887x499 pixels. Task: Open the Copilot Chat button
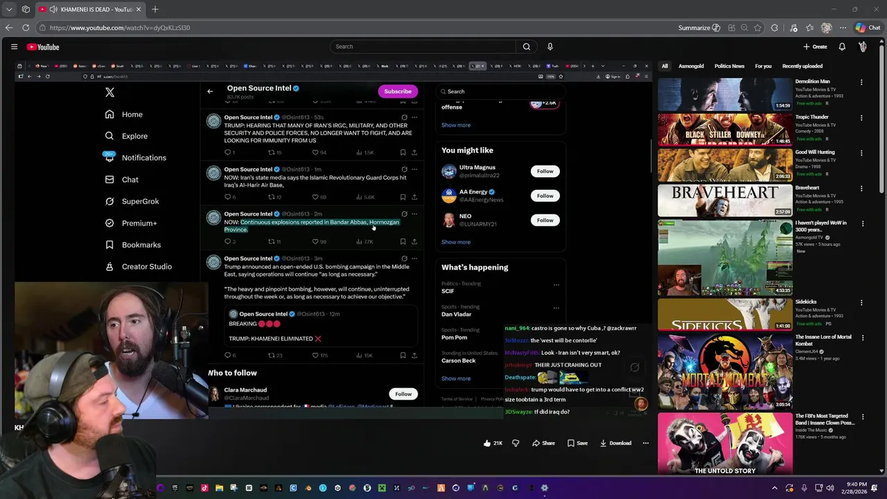pos(868,28)
